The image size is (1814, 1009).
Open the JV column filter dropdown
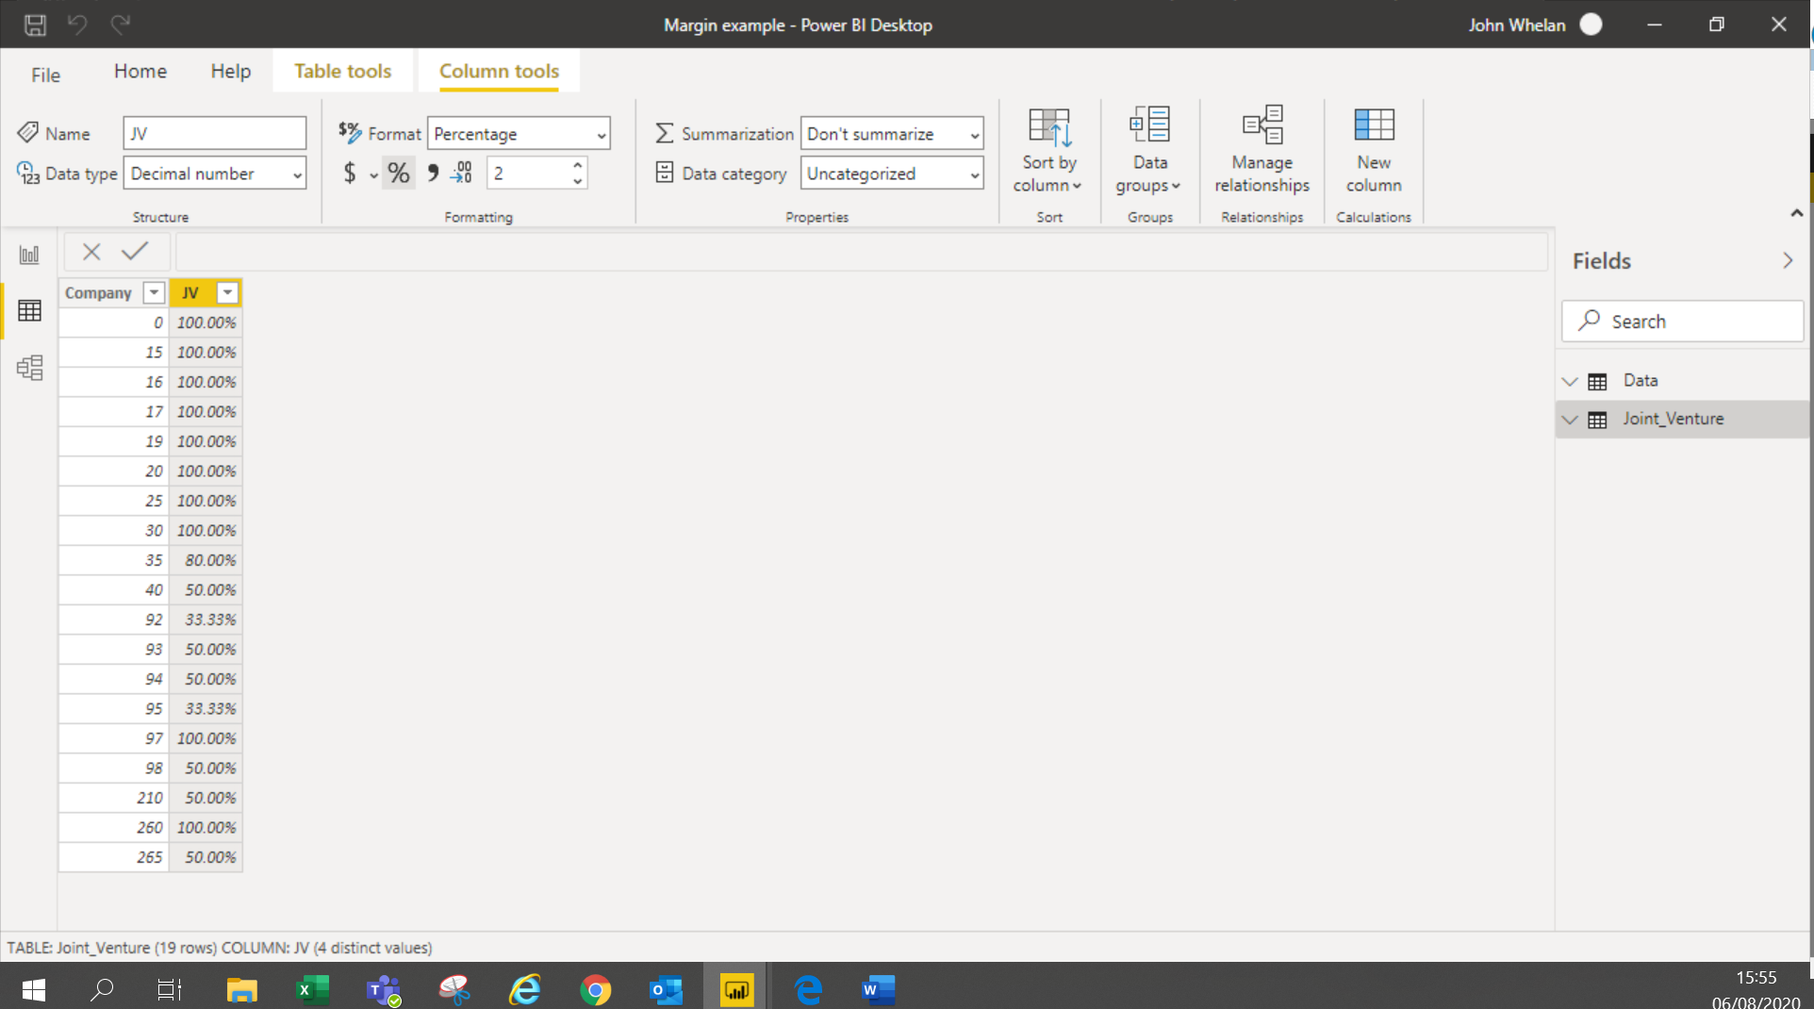[x=227, y=293]
